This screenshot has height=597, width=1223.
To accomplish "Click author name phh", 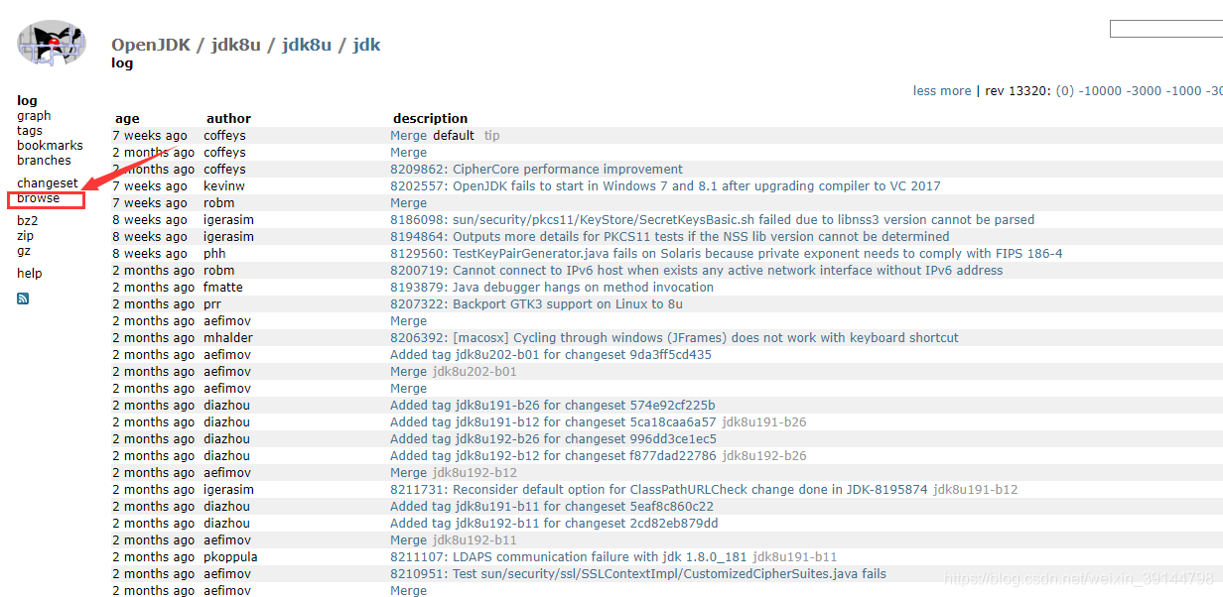I will [x=215, y=254].
